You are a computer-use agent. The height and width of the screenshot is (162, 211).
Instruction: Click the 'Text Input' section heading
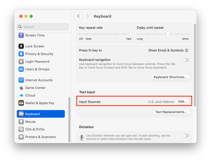[x=87, y=92]
